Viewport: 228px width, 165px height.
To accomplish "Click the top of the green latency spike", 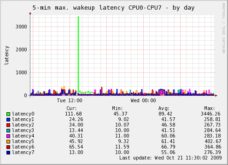I will click(78, 17).
